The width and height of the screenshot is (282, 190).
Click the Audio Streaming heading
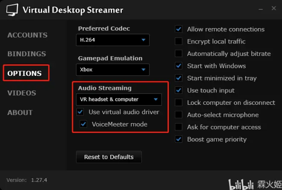click(x=105, y=88)
